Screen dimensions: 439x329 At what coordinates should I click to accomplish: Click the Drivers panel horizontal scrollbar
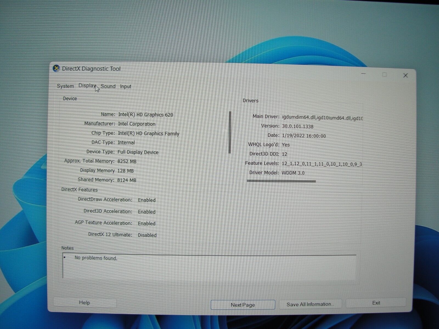point(281,181)
